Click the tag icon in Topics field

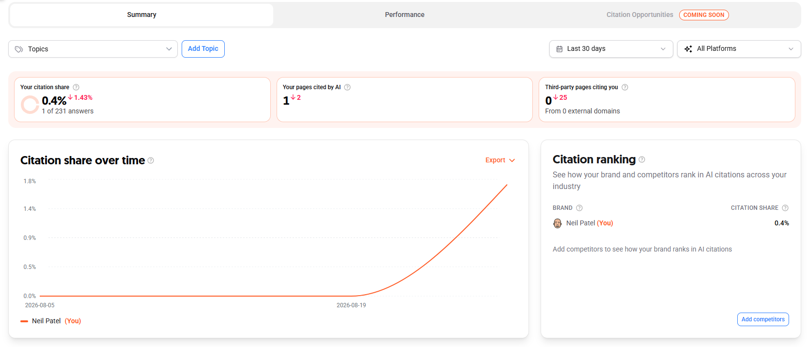pyautogui.click(x=19, y=49)
